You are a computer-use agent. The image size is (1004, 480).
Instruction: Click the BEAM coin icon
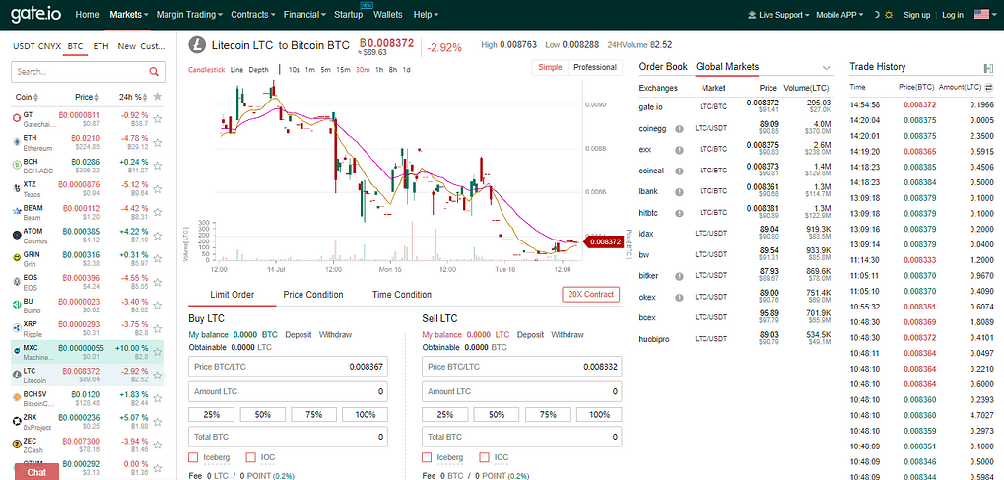[x=18, y=212]
